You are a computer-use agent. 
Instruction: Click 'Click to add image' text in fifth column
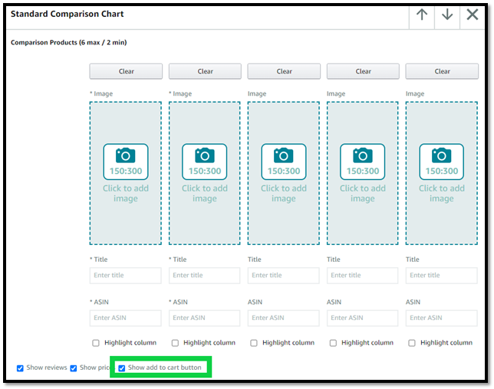(441, 194)
